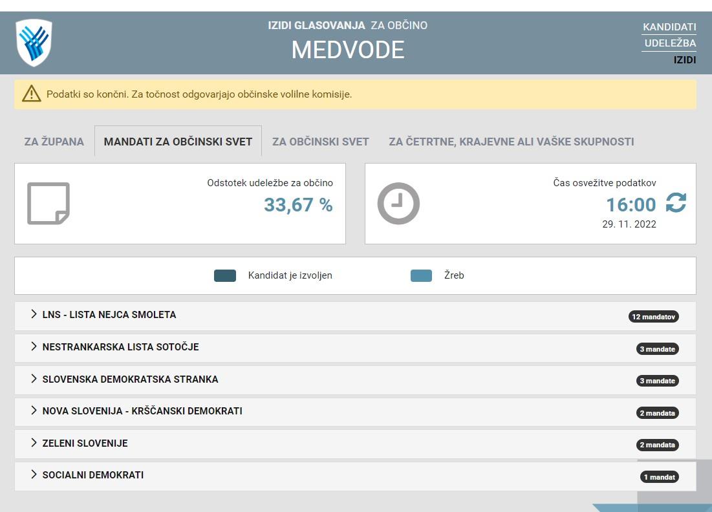This screenshot has width=712, height=512.
Task: Click the SLOVENSKA DEMOKRATSKA STRANKA title
Action: click(131, 379)
